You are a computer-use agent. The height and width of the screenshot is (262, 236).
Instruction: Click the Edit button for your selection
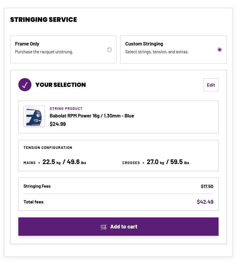coord(211,85)
